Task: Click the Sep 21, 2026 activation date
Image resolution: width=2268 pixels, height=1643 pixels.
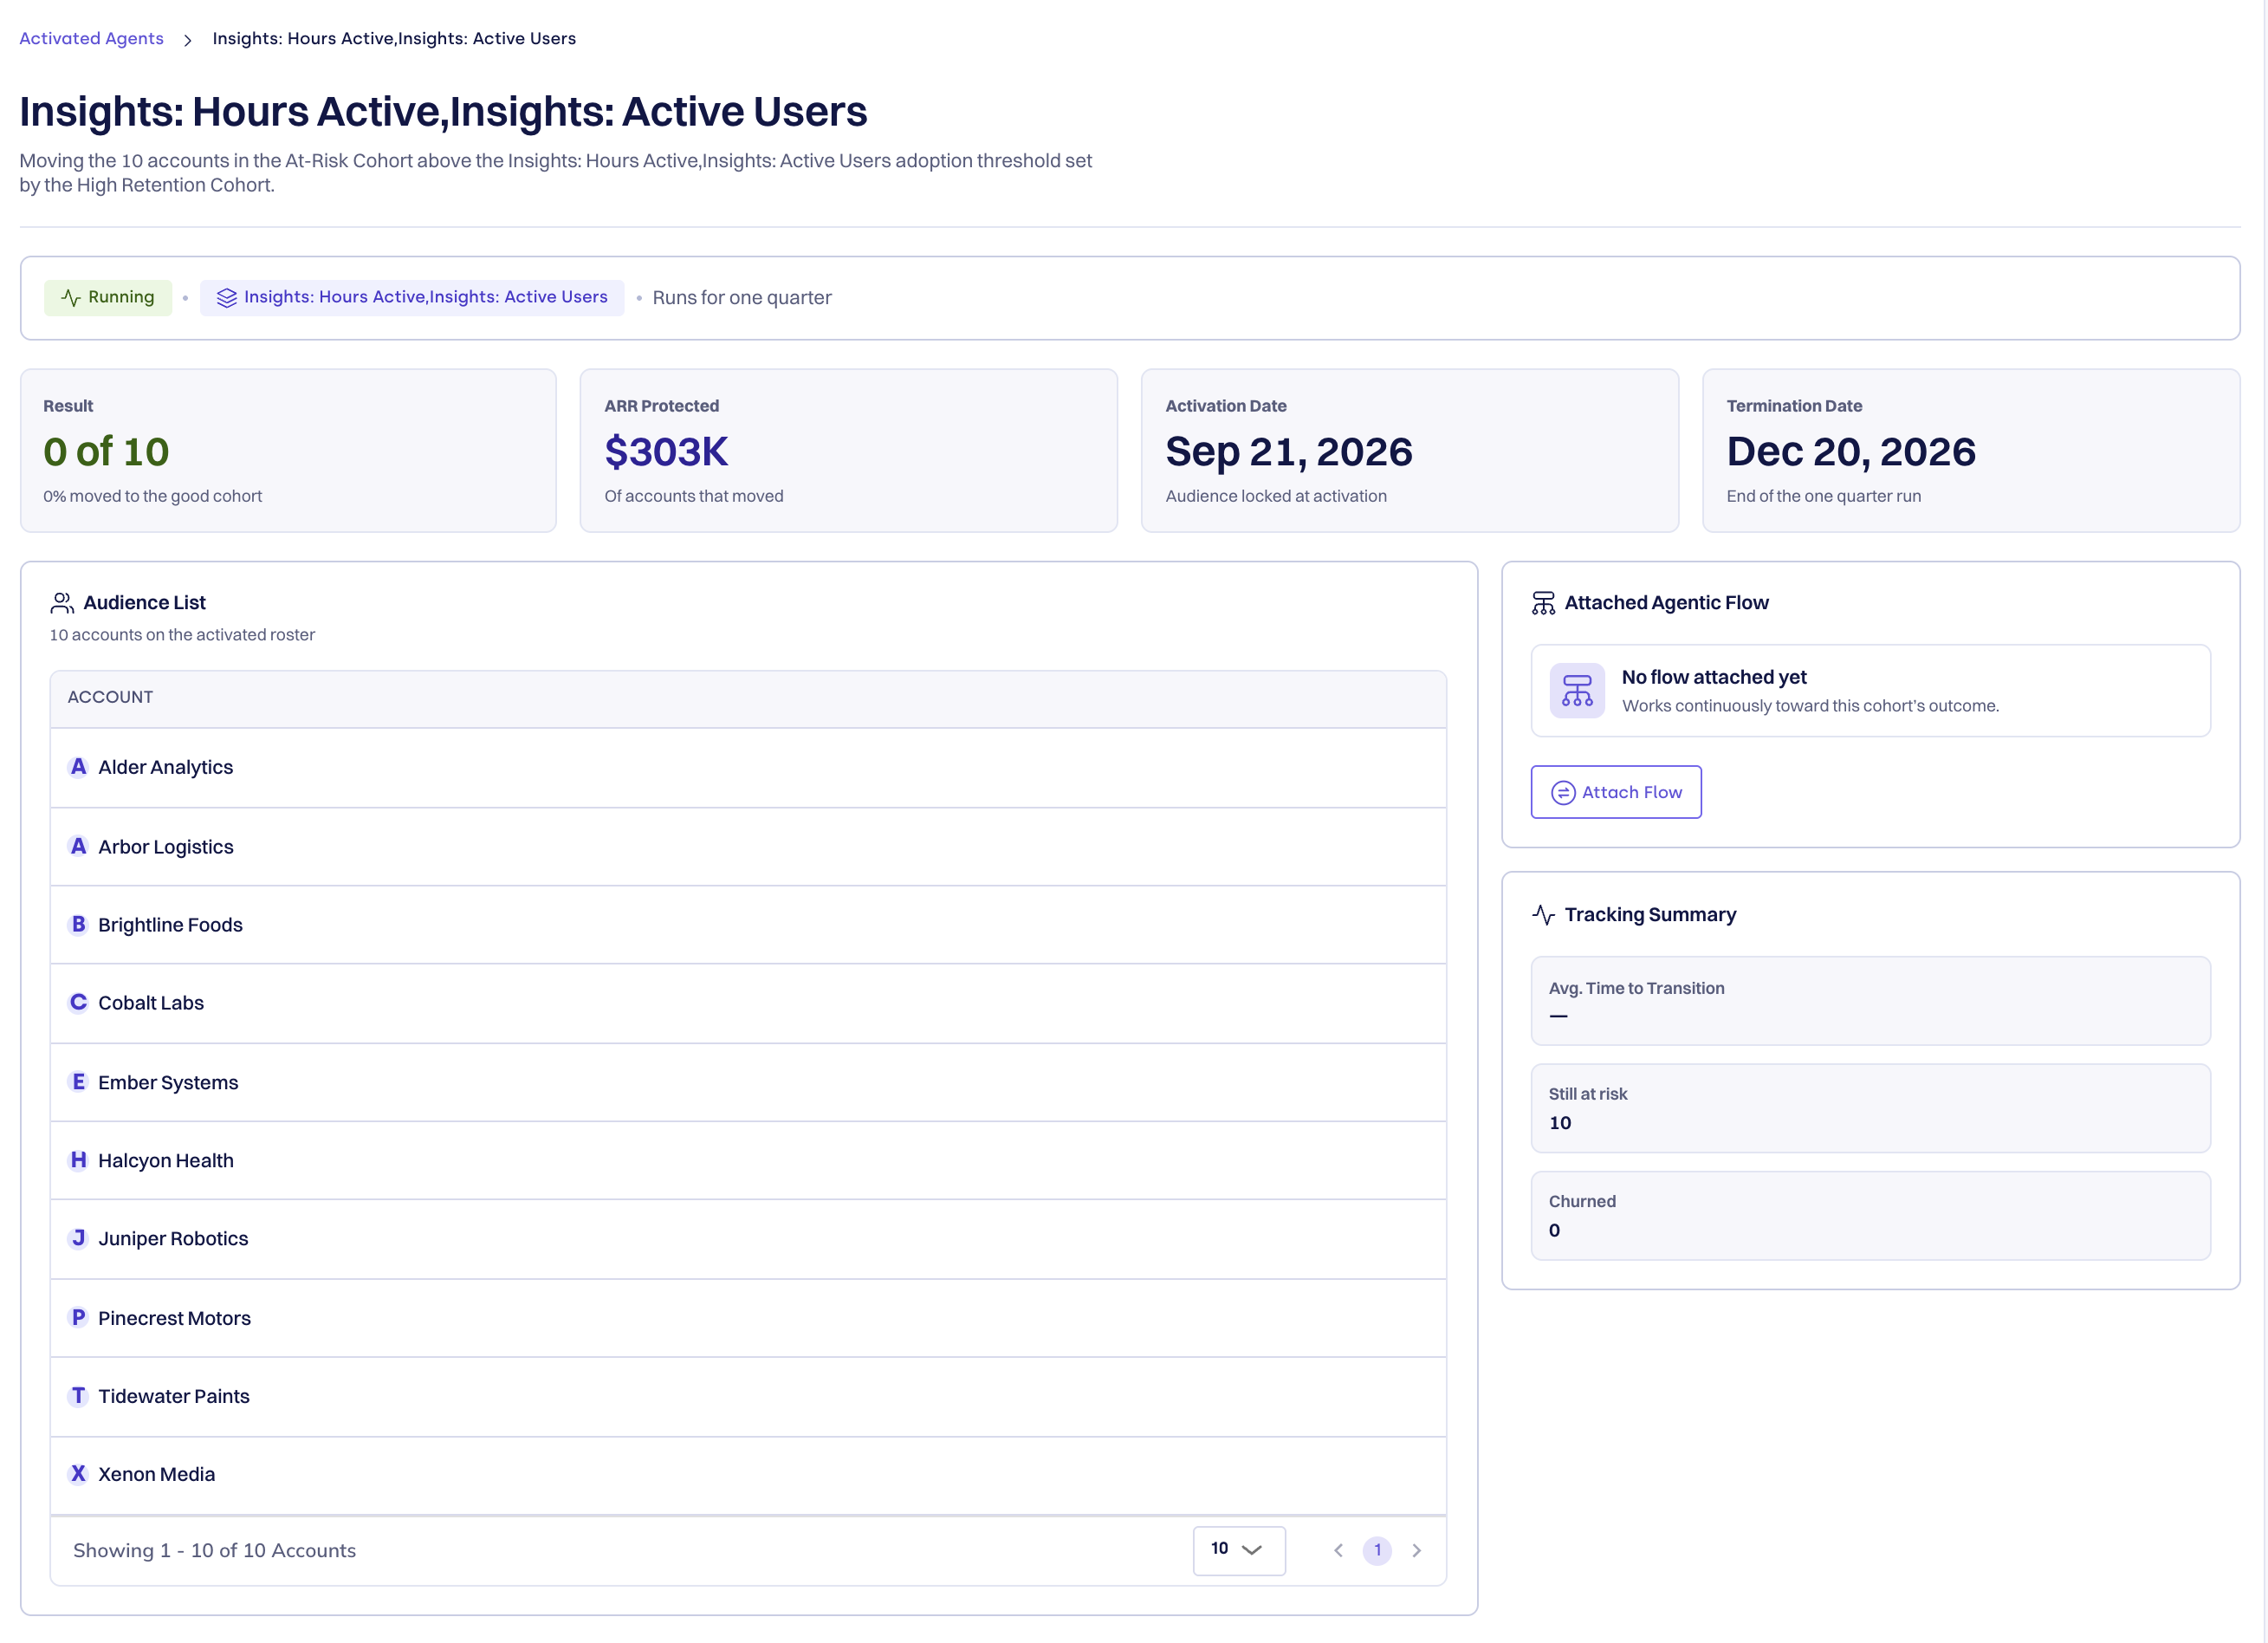Action: 1288,452
